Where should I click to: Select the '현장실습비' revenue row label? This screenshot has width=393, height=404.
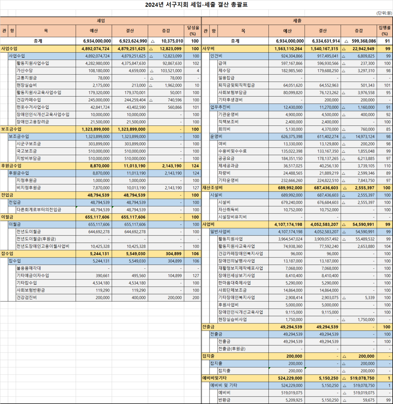point(46,85)
